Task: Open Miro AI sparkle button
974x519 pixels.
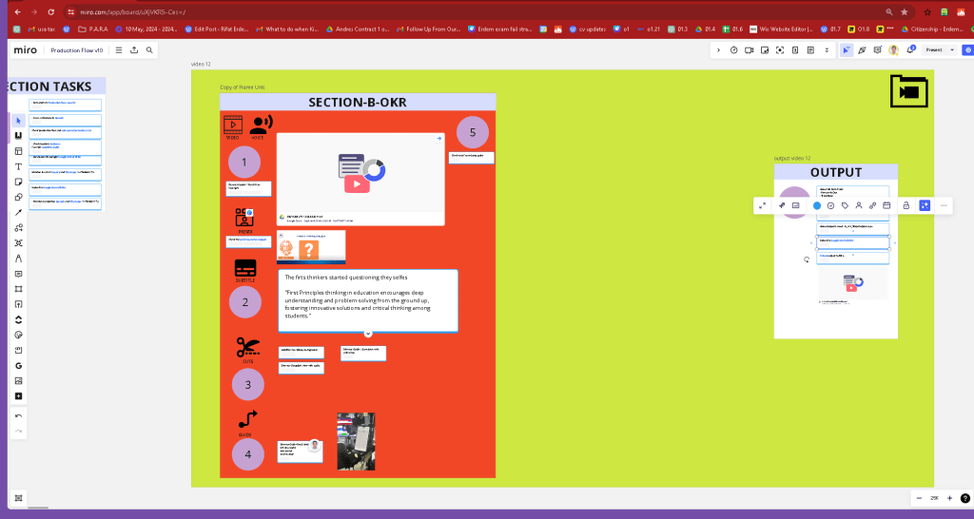Action: point(925,205)
